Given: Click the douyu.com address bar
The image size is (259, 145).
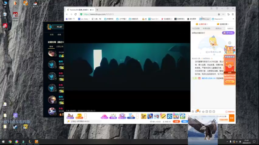Looking at the screenshot, I should point(149,14).
